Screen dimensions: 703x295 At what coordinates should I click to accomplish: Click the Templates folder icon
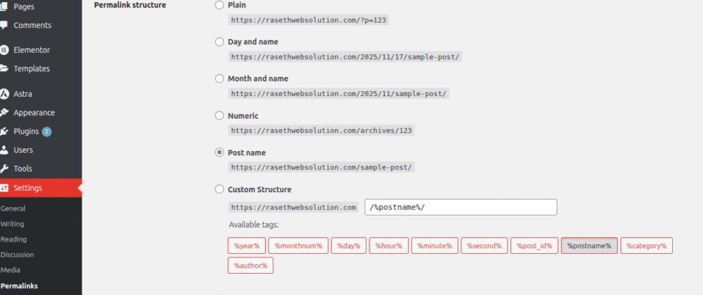5,69
